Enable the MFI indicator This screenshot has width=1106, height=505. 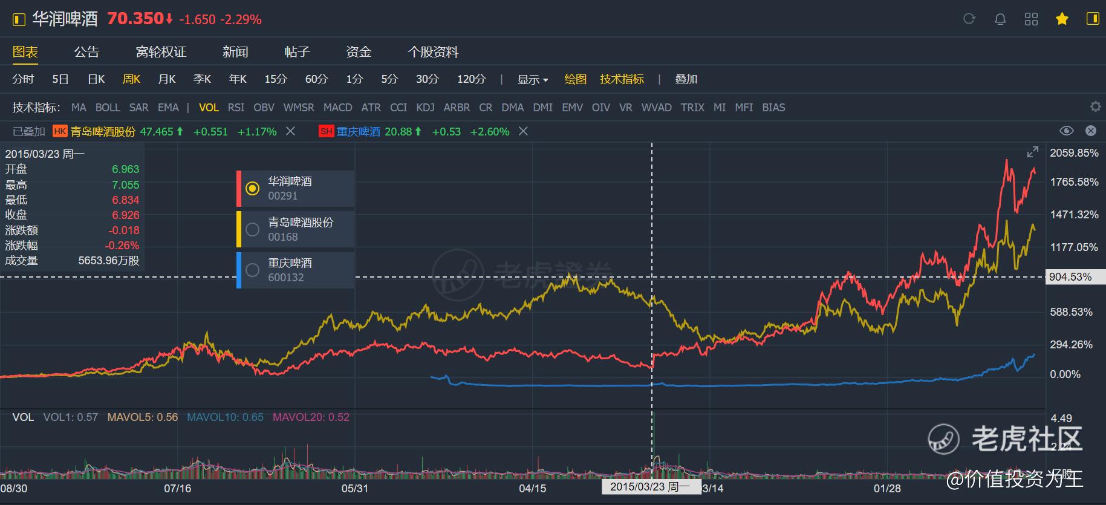pyautogui.click(x=744, y=107)
